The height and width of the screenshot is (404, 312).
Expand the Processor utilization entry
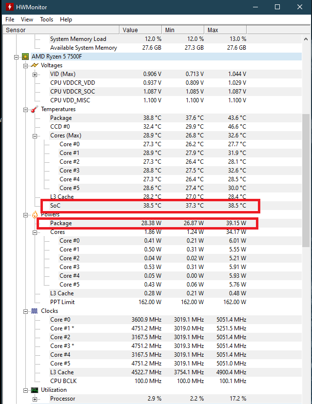(35, 399)
